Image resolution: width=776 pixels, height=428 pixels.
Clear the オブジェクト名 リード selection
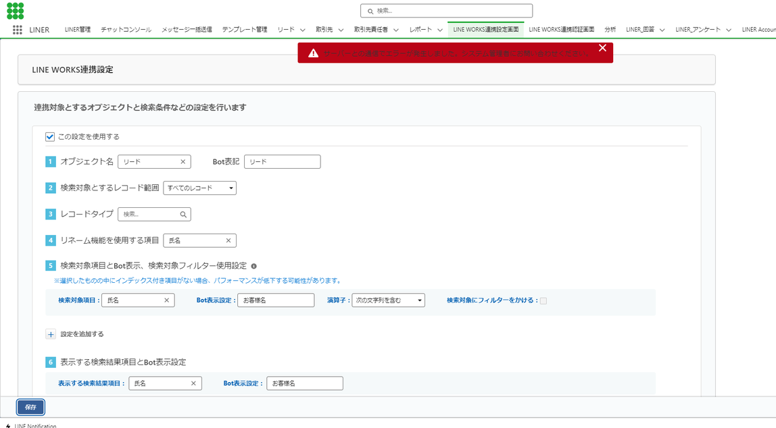click(x=183, y=161)
